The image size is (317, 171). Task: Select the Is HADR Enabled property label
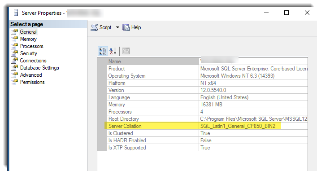[x=127, y=140]
